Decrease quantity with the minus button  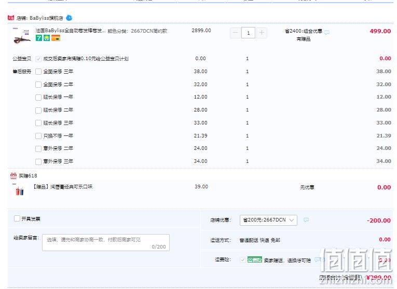235,33
